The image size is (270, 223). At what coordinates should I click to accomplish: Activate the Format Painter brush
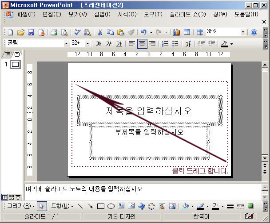coord(131,32)
